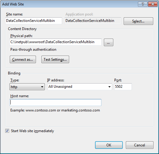Click the Select... application pool button

pos(138,21)
